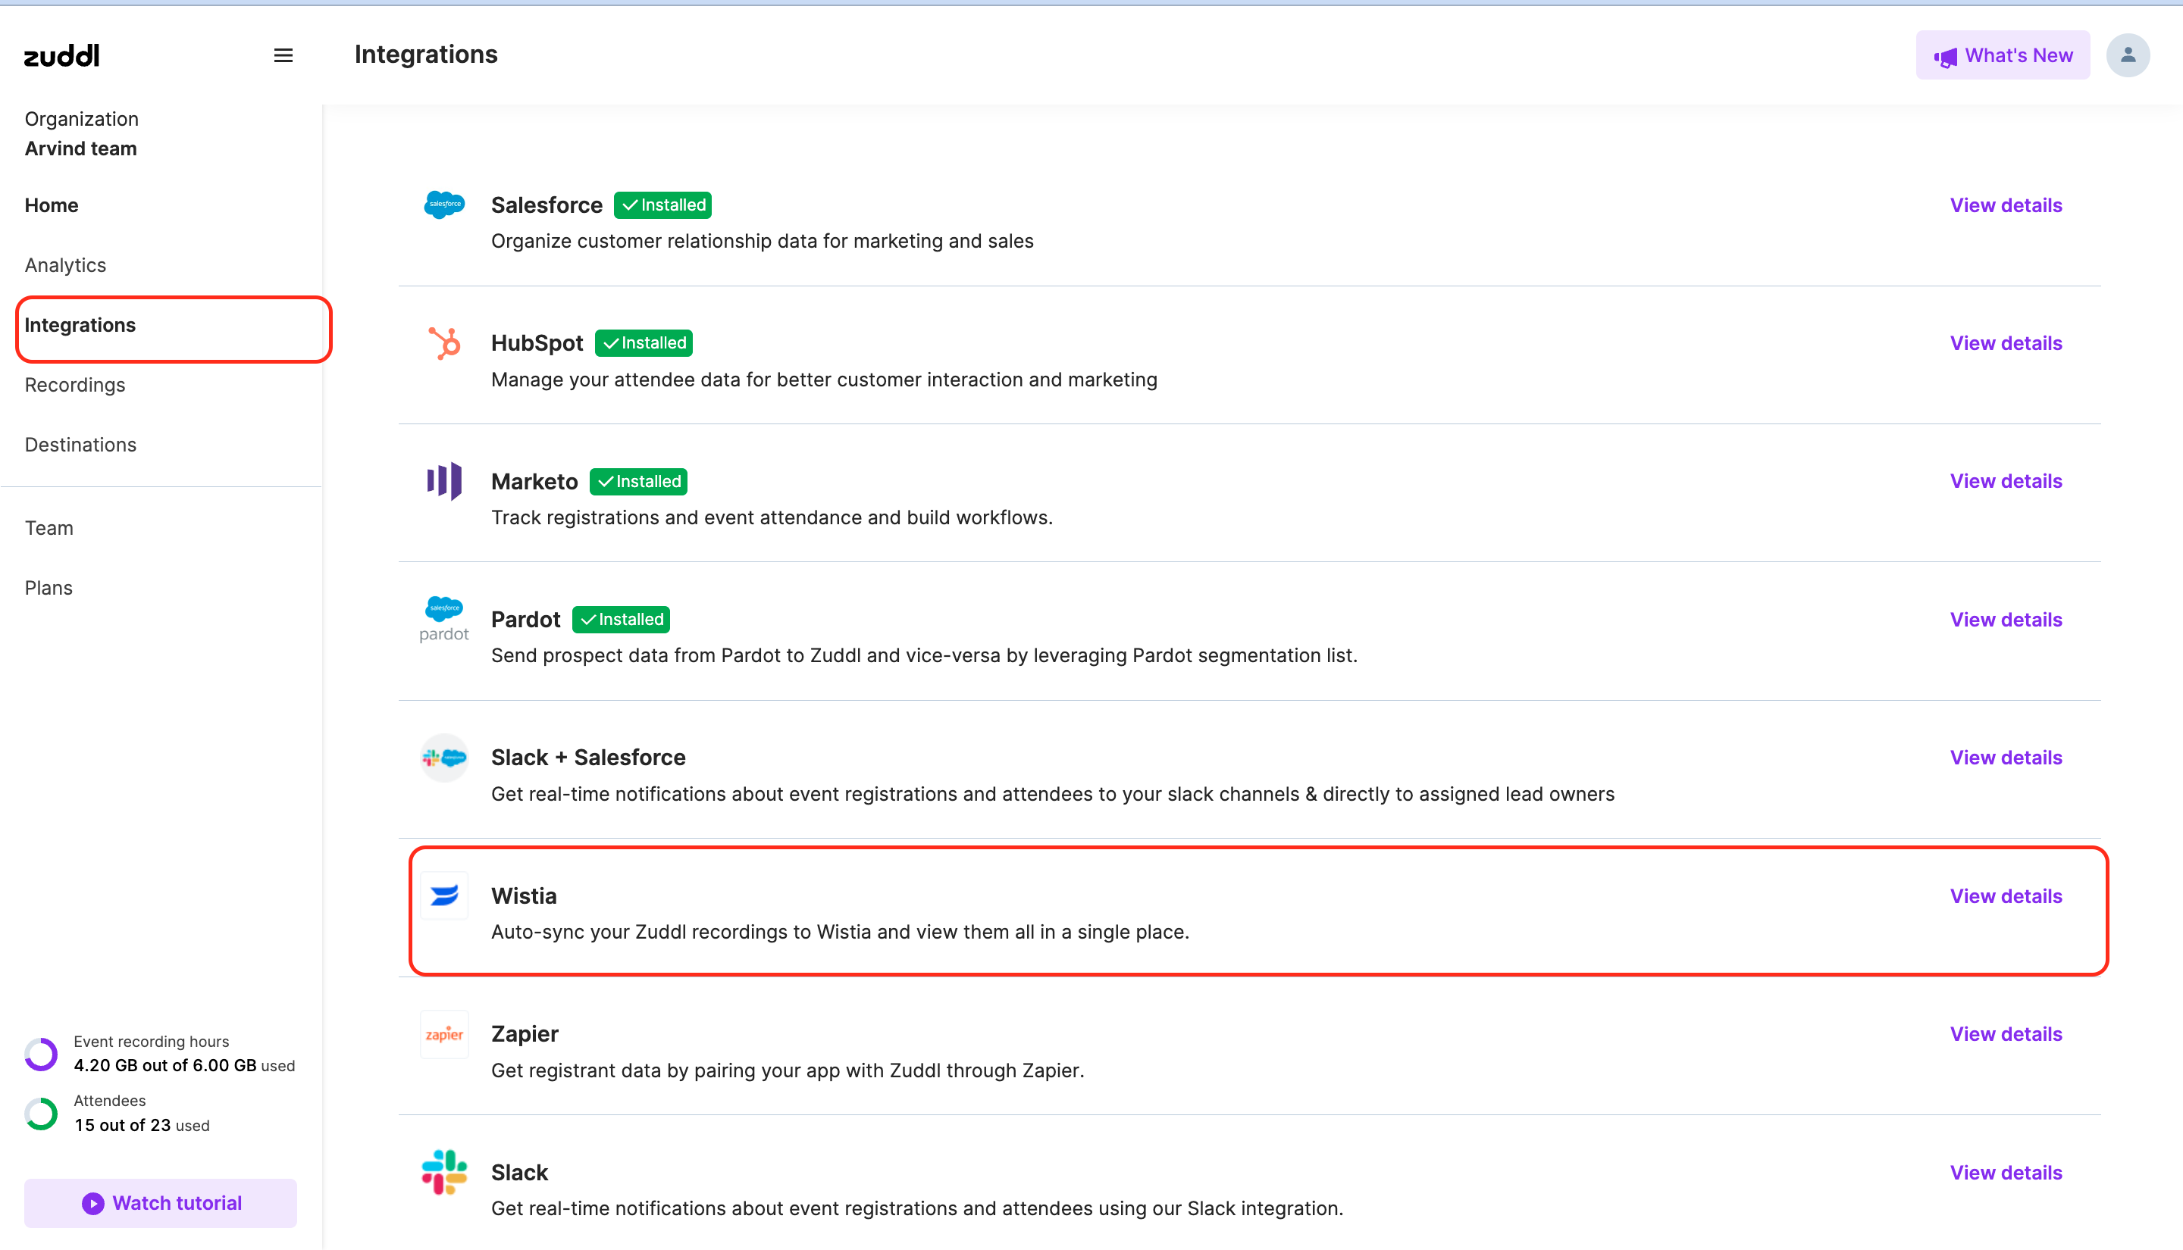
Task: Click the HubSpot integration icon
Action: 445,342
